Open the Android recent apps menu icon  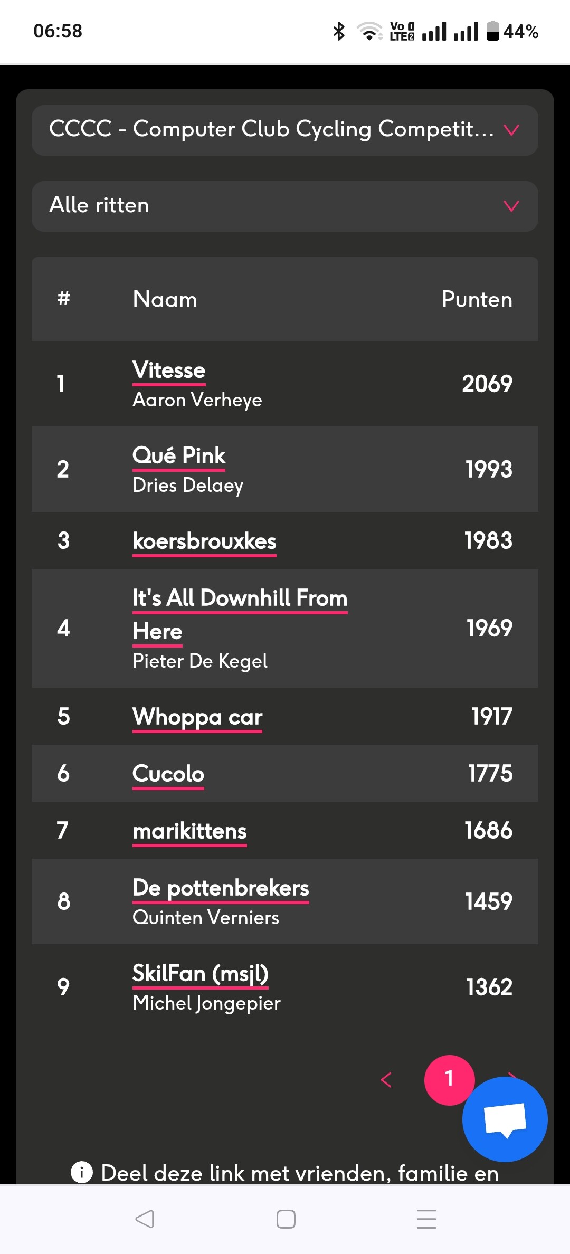pos(426,1219)
